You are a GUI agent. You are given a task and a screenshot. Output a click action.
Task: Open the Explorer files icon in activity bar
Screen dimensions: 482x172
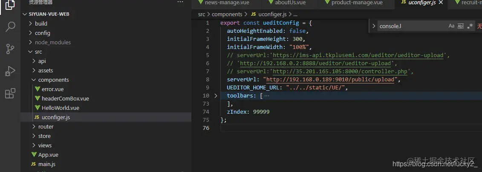[x=10, y=5]
